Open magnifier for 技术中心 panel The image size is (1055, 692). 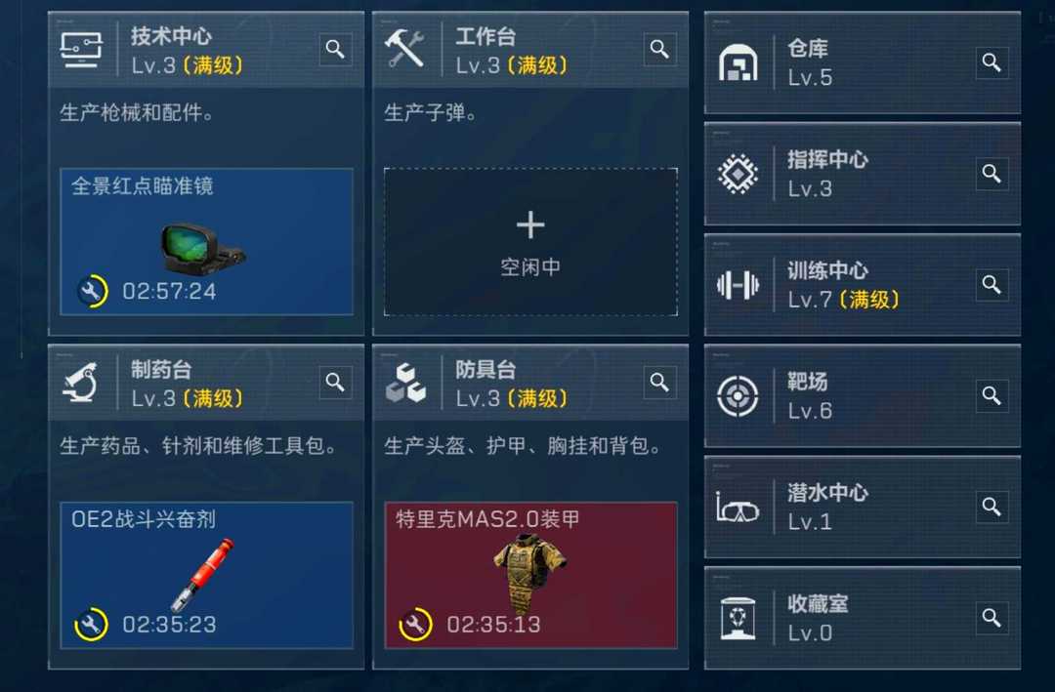335,49
